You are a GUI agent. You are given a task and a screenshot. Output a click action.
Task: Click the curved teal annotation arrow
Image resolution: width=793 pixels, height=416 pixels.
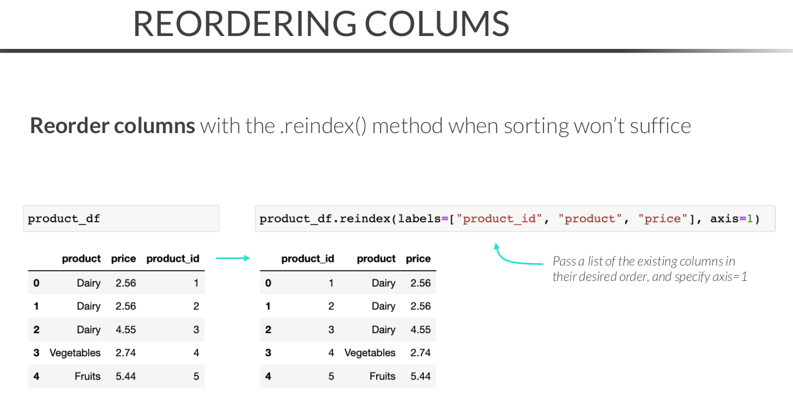(515, 258)
